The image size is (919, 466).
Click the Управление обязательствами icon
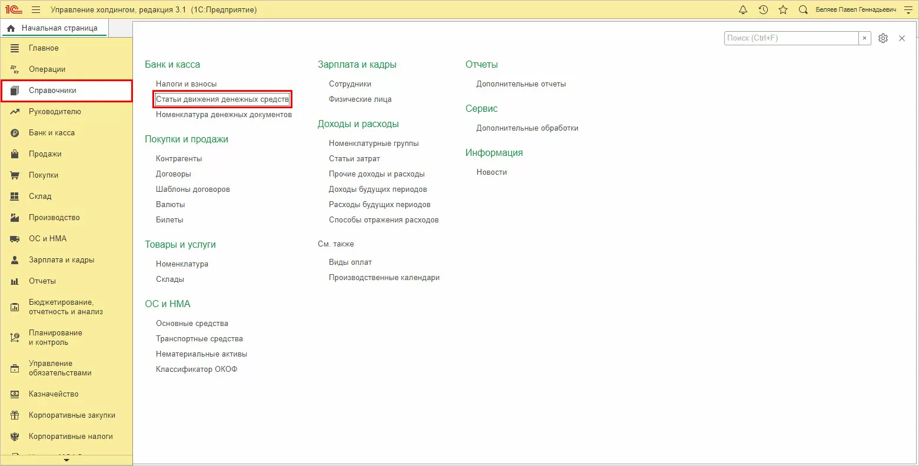pos(15,368)
